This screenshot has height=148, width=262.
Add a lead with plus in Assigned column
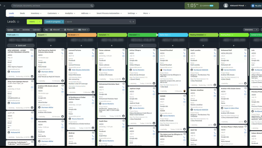coord(51,46)
